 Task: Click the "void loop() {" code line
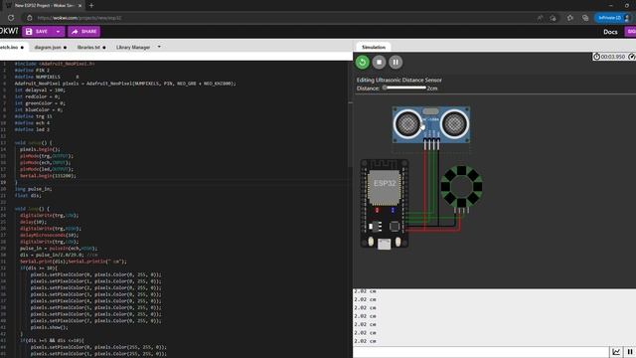click(32, 209)
